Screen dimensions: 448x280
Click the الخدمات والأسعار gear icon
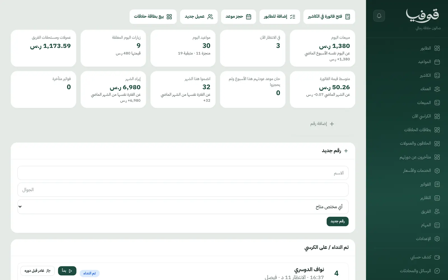(437, 171)
